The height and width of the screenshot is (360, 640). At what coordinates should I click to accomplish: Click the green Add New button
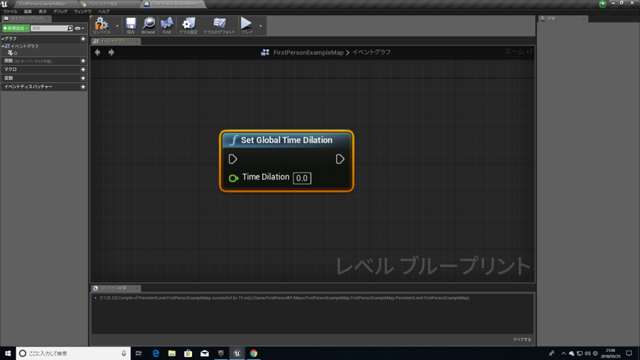click(16, 28)
